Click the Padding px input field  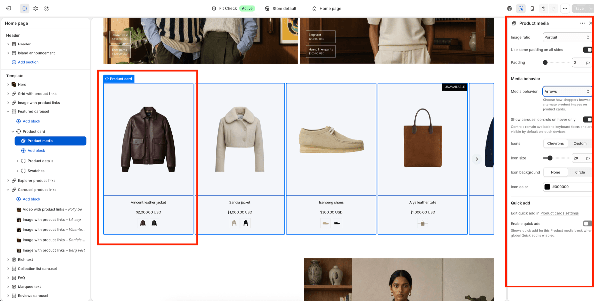pyautogui.click(x=581, y=62)
